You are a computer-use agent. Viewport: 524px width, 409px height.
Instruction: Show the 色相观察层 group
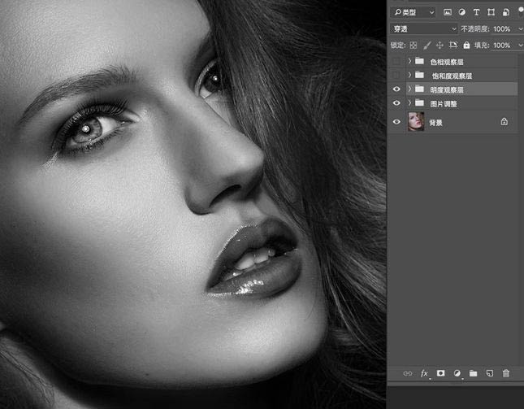pyautogui.click(x=396, y=61)
